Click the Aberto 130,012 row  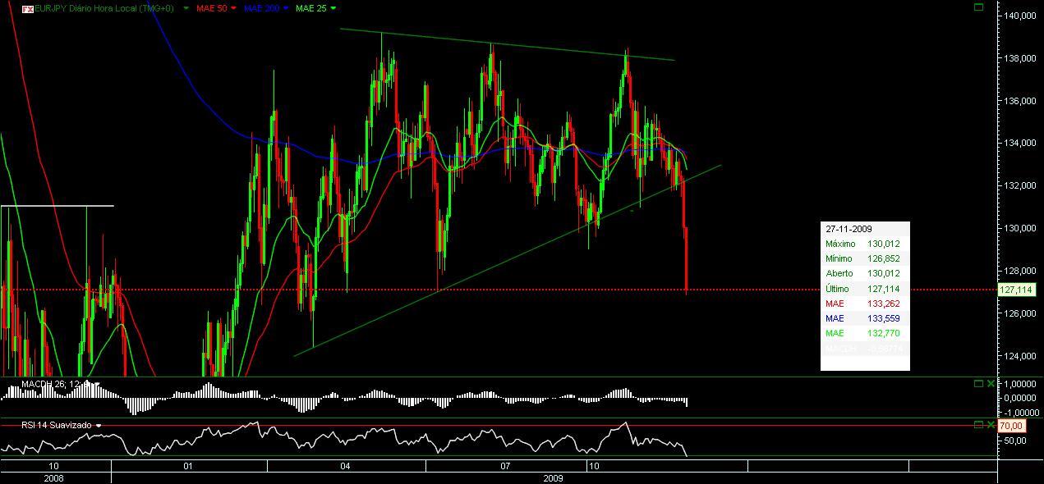(865, 273)
